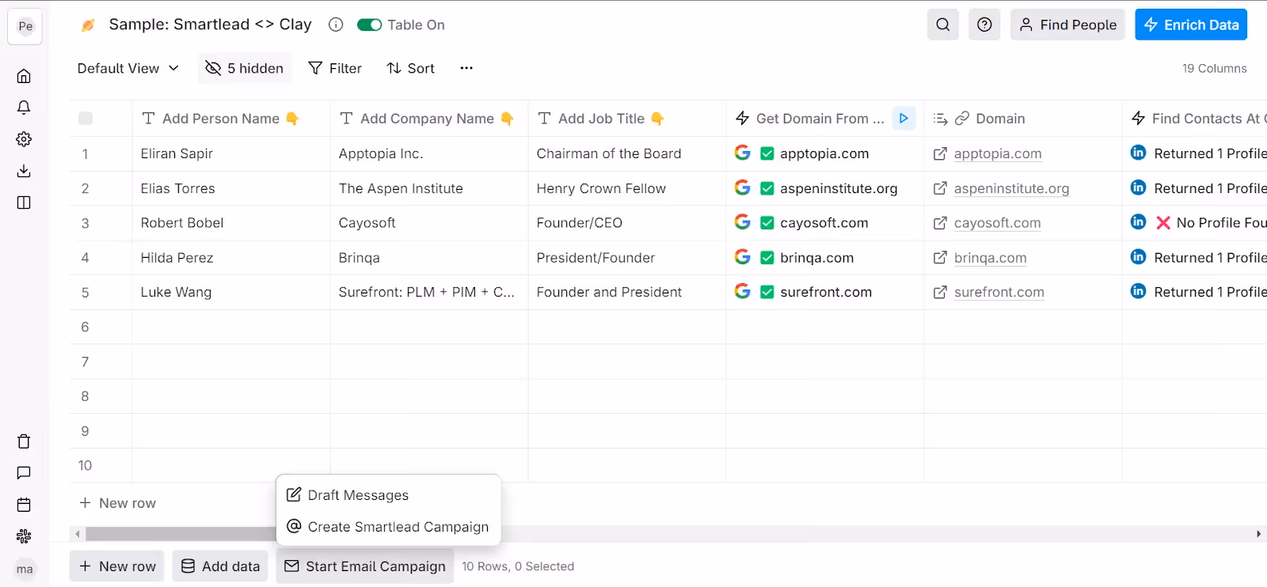The height and width of the screenshot is (587, 1267).
Task: Open the help question mark button
Action: 984,25
